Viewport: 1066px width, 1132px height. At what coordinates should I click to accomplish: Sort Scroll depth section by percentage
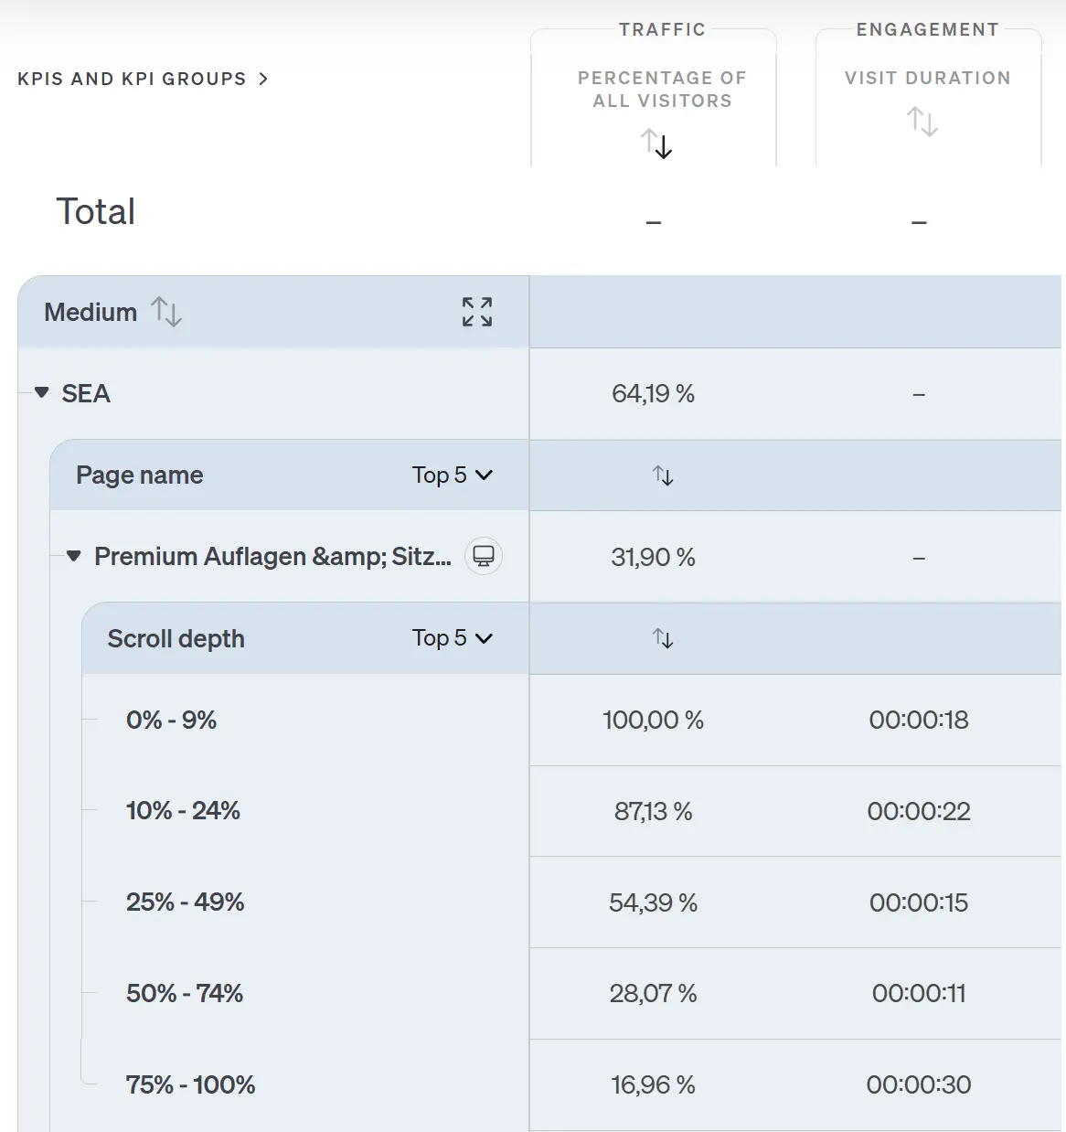click(663, 638)
